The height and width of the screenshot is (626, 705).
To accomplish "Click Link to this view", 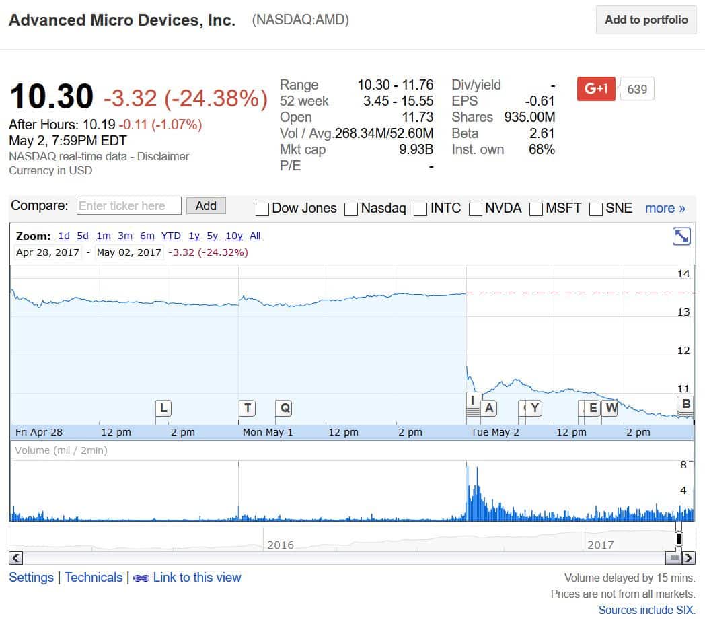I will coord(197,578).
